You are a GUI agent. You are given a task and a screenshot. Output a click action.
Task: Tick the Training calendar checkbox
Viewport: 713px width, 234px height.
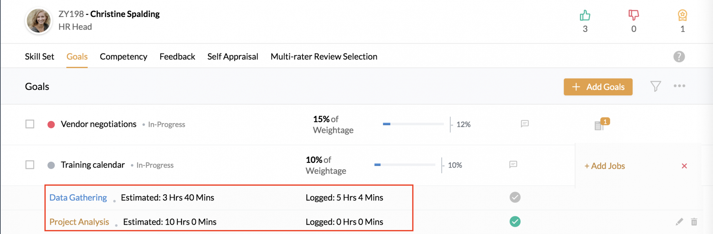[30, 165]
